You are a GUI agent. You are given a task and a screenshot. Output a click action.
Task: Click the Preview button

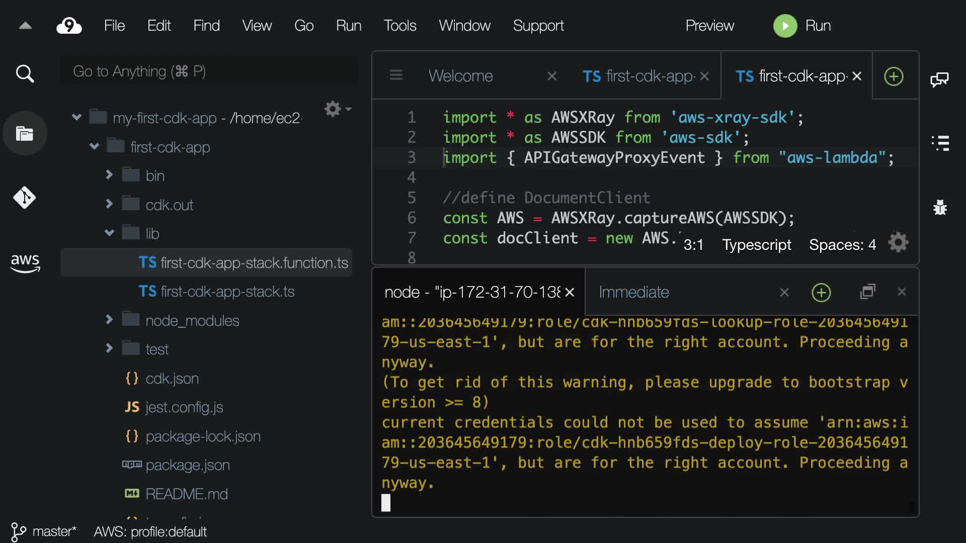pyautogui.click(x=709, y=26)
